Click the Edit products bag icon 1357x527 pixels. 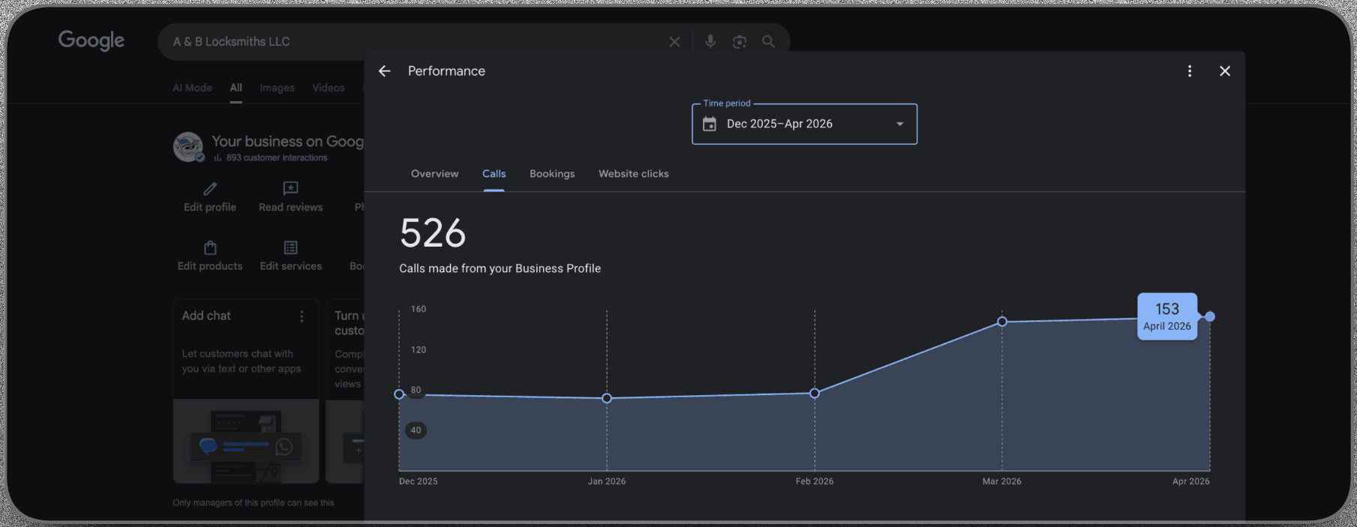click(210, 247)
